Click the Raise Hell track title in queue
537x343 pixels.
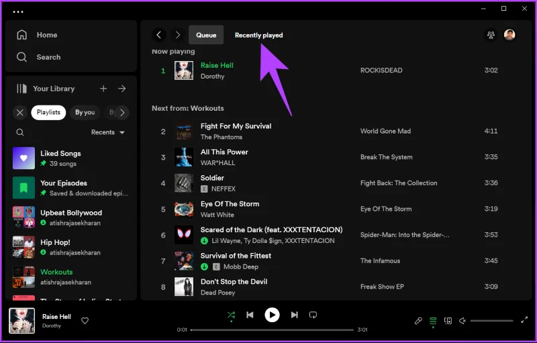point(217,65)
